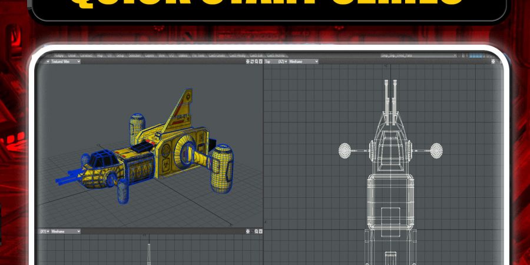Toggle the first layer in the layer bank

pyautogui.click(x=471, y=55)
